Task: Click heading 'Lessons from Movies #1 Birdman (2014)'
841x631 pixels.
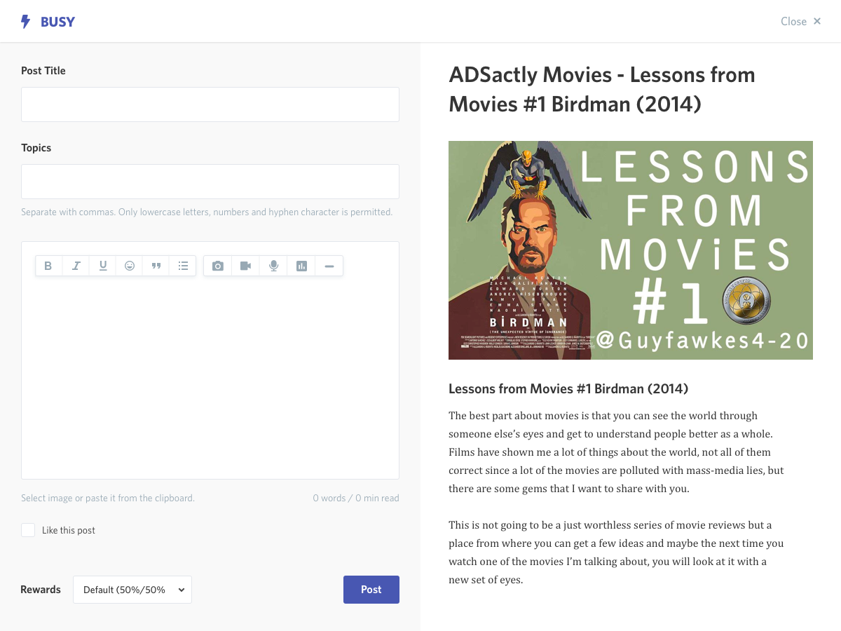Action: [568, 388]
